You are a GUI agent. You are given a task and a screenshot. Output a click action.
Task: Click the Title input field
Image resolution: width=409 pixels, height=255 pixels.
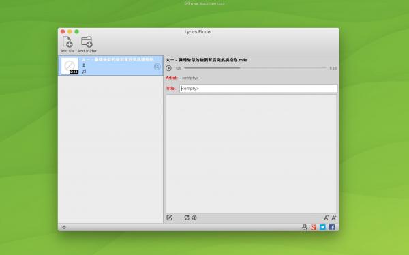click(x=258, y=89)
